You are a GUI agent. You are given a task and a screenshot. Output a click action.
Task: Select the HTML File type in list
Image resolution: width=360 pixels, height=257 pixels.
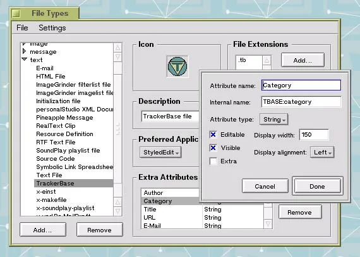[x=51, y=77]
